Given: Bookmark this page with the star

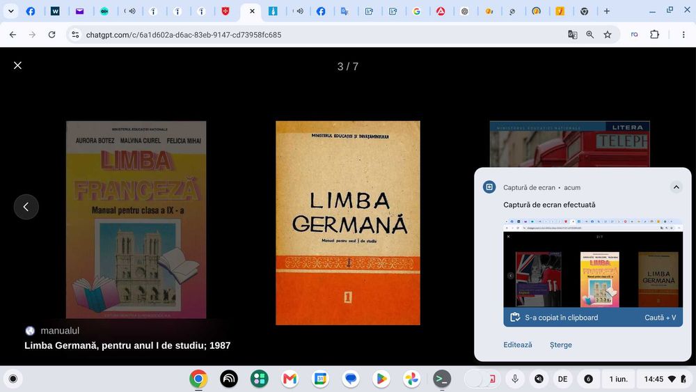Looking at the screenshot, I should click(x=608, y=35).
